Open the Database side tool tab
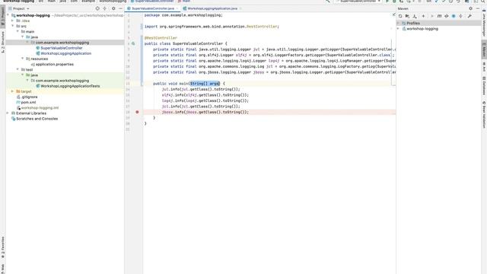Image resolution: width=487 pixels, height=274 pixels. [484, 85]
